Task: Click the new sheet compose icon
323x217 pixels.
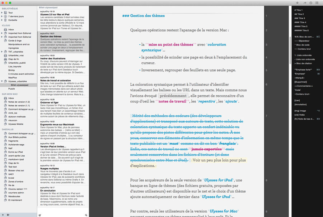Action: [x=40, y=215]
